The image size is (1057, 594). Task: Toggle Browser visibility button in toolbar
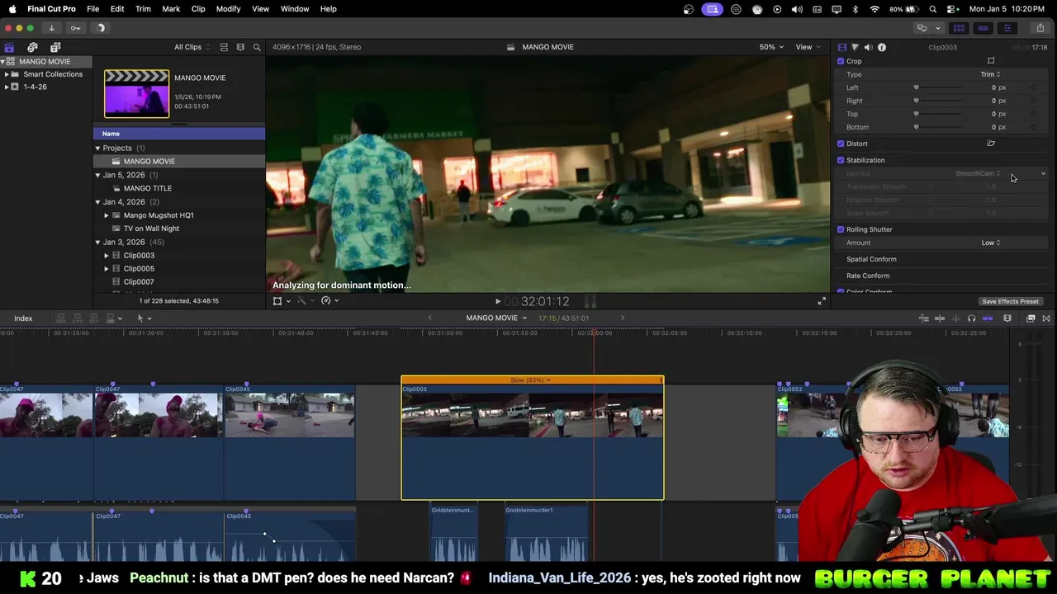(959, 28)
